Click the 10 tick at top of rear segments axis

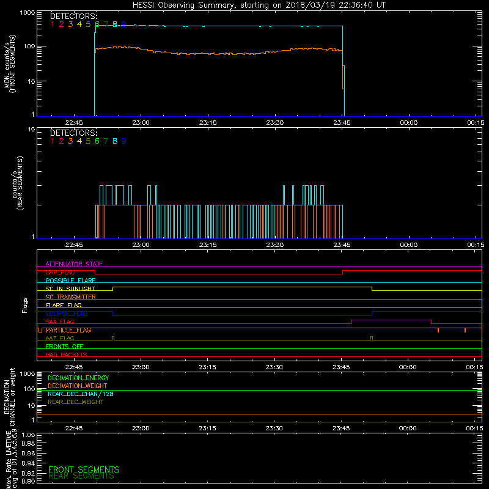point(31,129)
